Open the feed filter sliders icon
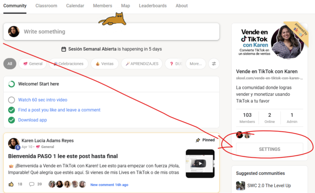The height and width of the screenshot is (193, 315). point(214,64)
